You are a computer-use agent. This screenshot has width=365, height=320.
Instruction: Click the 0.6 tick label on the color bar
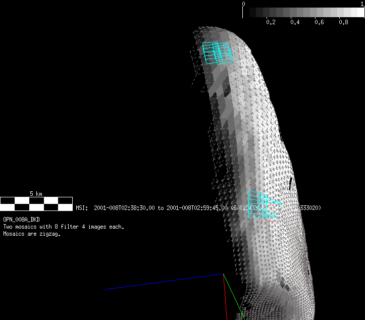point(319,22)
